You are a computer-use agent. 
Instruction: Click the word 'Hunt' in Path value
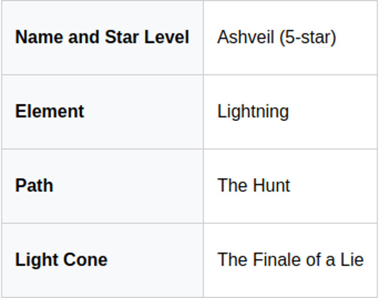click(267, 185)
